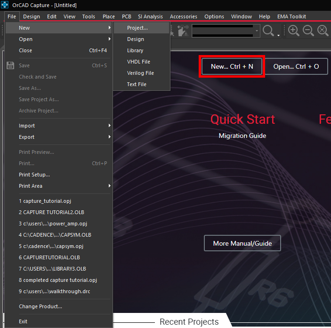This screenshot has height=328, width=331.
Task: Open the Tools menu
Action: tap(89, 16)
